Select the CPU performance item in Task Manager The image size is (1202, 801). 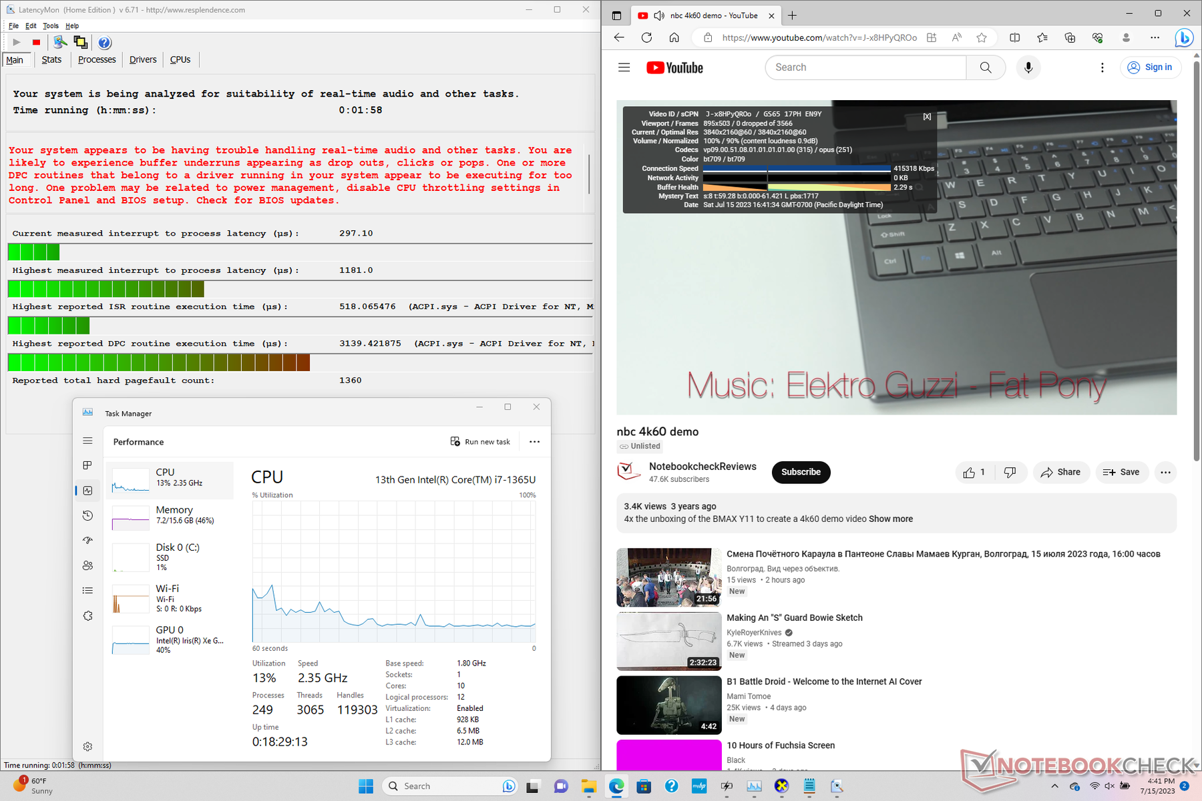pos(170,480)
